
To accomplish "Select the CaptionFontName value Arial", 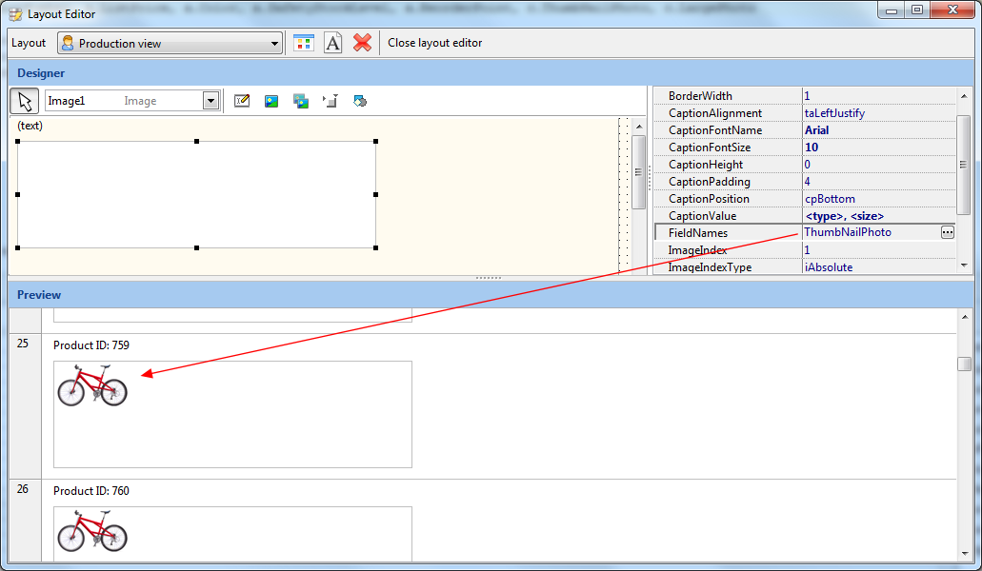I will tap(816, 130).
